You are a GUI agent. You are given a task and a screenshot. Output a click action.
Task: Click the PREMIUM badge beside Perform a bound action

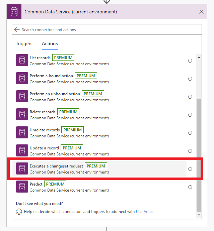86,76
